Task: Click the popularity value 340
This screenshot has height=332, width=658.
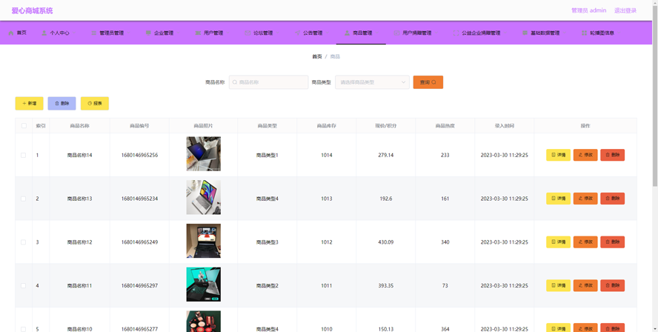Action: pos(445,242)
